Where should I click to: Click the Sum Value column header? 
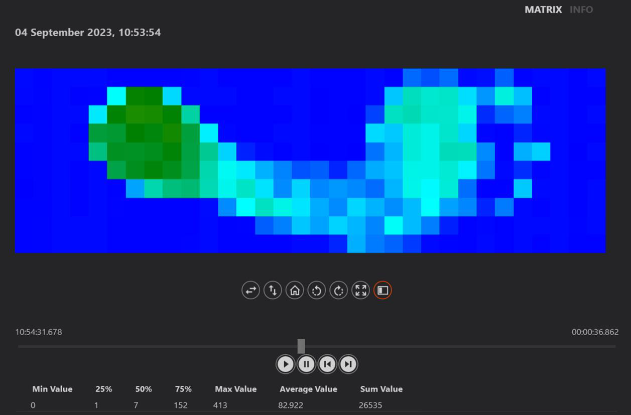[381, 389]
